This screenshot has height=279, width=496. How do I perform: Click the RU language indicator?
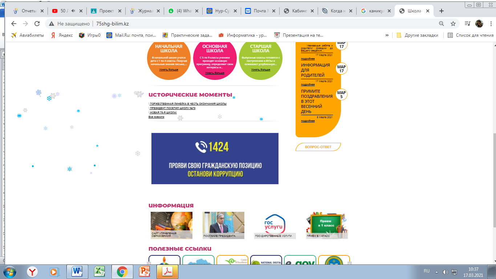coord(427,271)
